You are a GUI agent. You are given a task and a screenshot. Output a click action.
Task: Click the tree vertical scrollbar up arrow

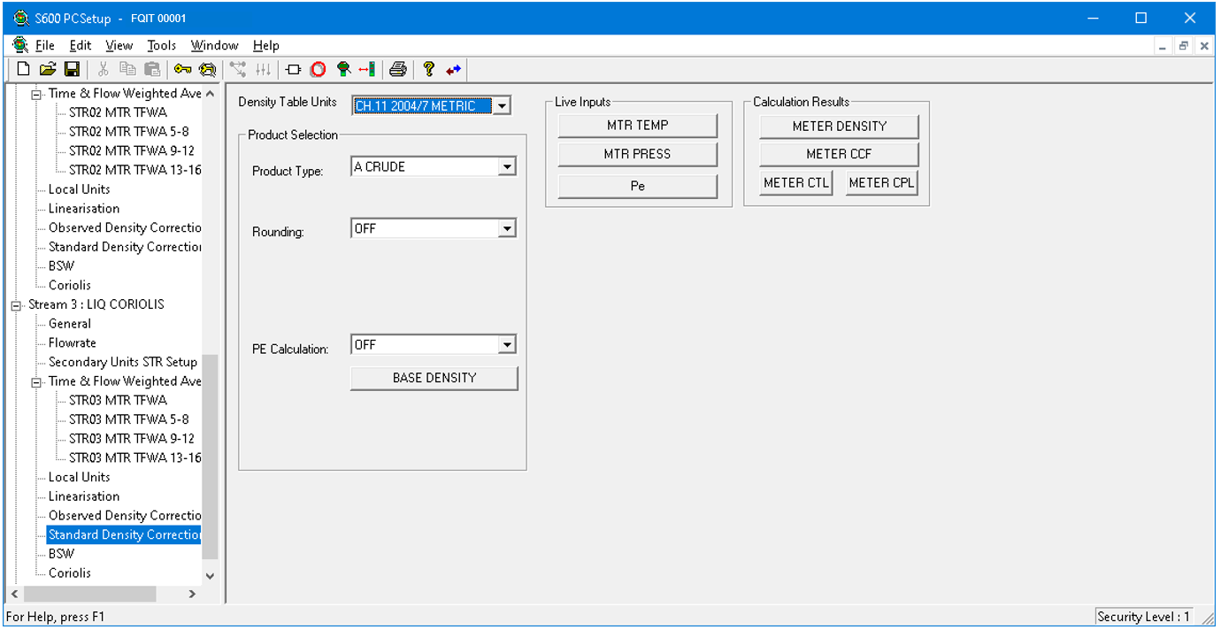210,92
